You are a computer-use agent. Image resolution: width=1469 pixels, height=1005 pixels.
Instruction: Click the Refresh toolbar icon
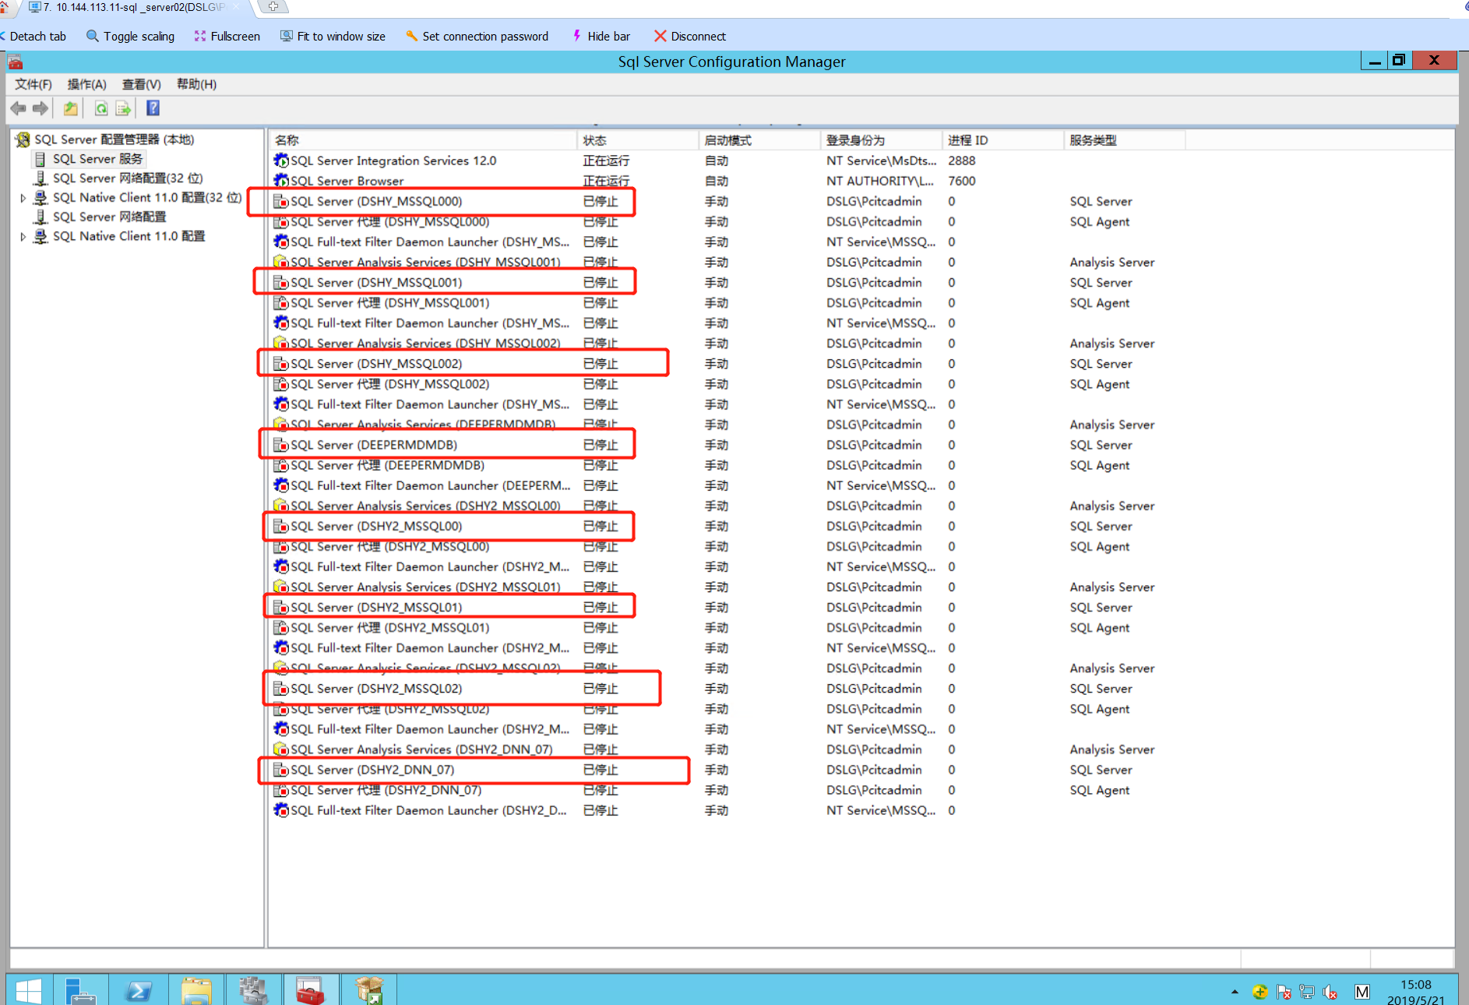(x=101, y=108)
